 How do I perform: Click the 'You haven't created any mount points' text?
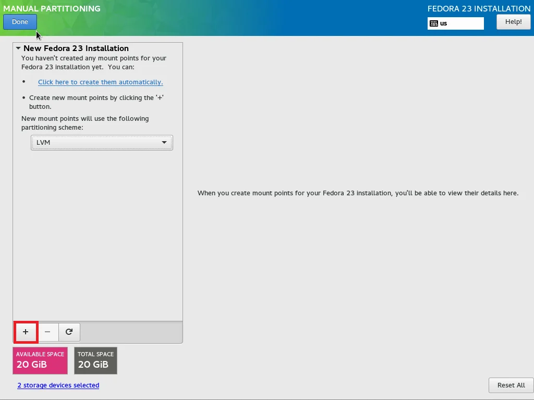pyautogui.click(x=94, y=63)
